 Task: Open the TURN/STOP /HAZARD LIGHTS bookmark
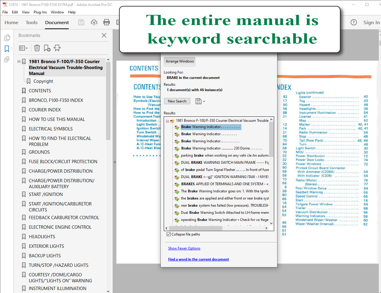tap(59, 265)
